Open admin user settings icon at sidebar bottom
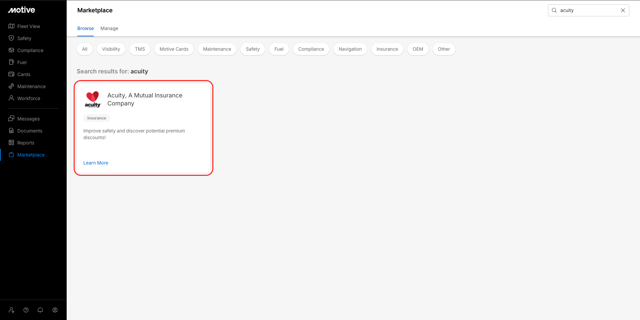640x320 pixels. pyautogui.click(x=12, y=310)
